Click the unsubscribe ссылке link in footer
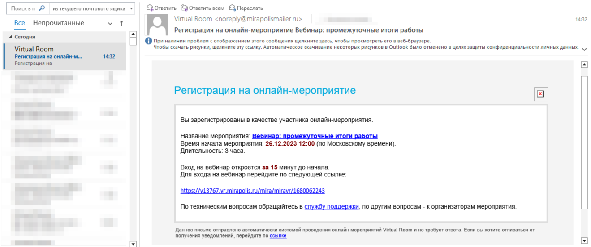 point(278,236)
